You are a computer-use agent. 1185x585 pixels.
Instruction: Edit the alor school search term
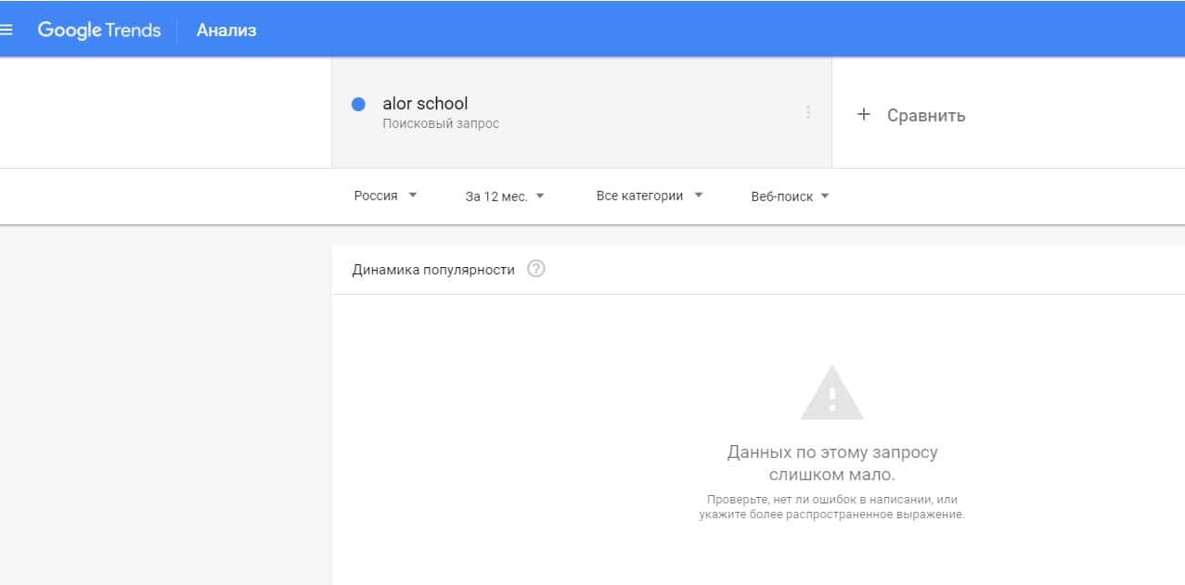pyautogui.click(x=425, y=104)
